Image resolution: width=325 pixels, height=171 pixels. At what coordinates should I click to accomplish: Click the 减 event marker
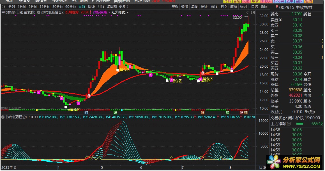pos(227,113)
